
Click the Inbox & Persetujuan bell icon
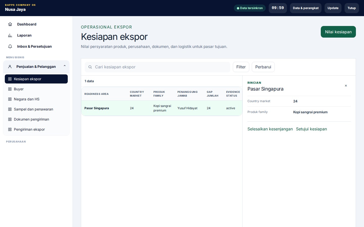click(10, 46)
